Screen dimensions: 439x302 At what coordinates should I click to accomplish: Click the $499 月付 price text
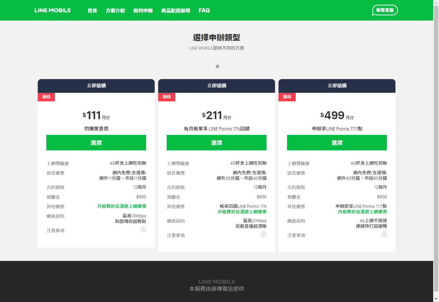pos(337,115)
